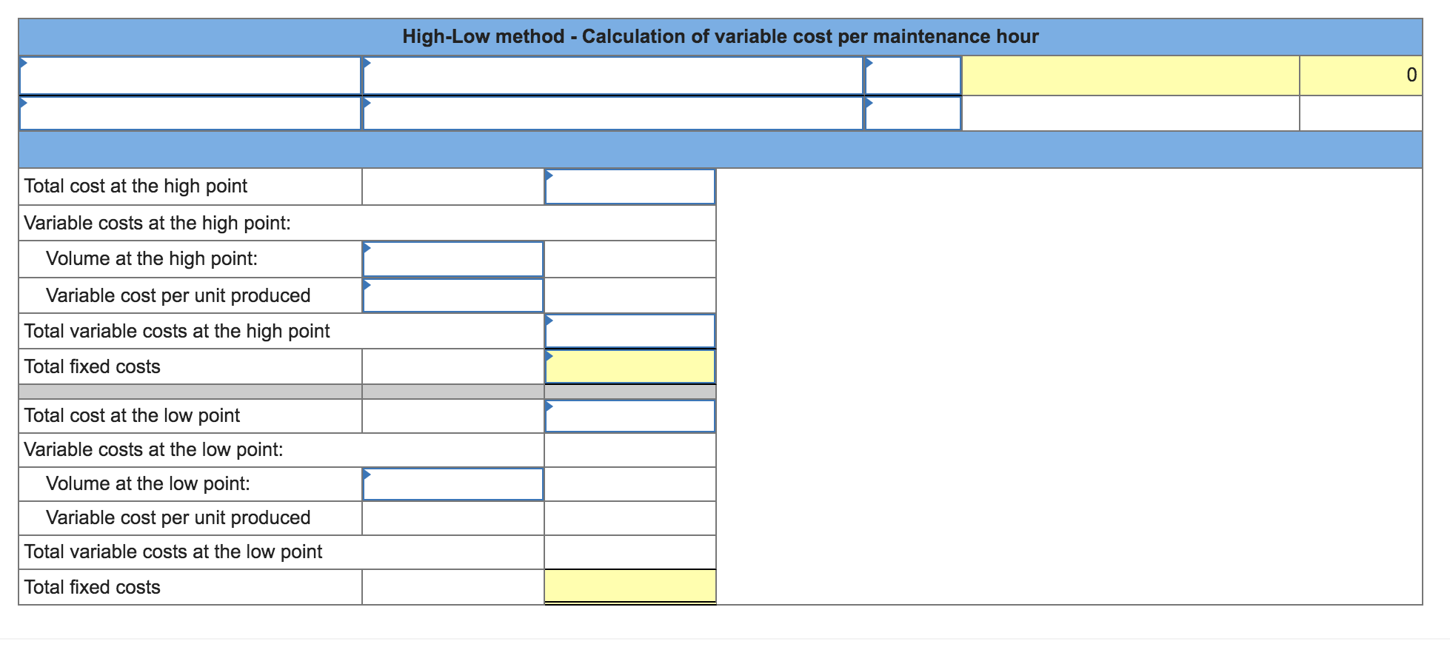Select 'Total variable costs at the high point' label
Screen dimensions: 1450x647
[177, 331]
